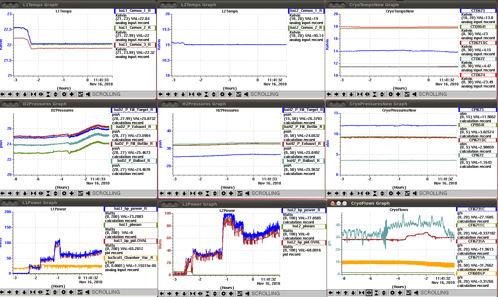This screenshot has height=297, width=498.
Task: Minimize the CryoFlows Graph window
Action: point(339,203)
